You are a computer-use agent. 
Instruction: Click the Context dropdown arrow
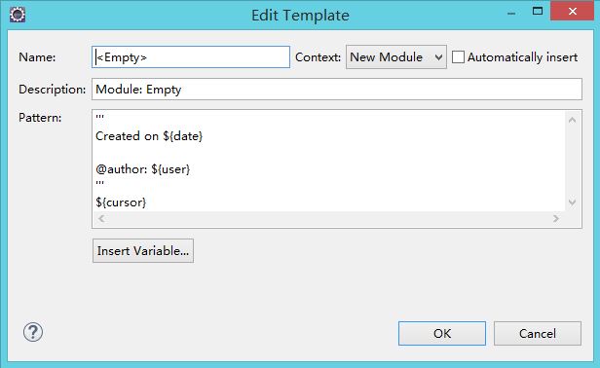[x=439, y=57]
